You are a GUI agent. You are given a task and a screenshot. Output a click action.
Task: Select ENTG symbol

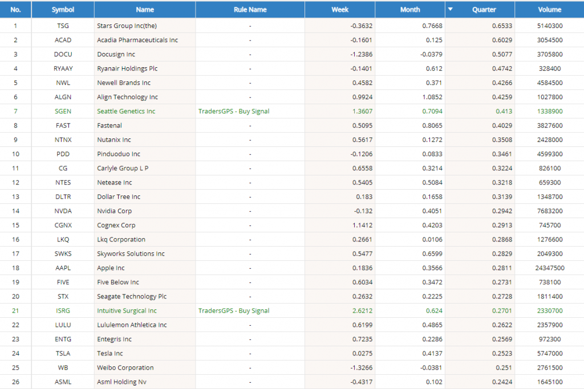(x=63, y=339)
